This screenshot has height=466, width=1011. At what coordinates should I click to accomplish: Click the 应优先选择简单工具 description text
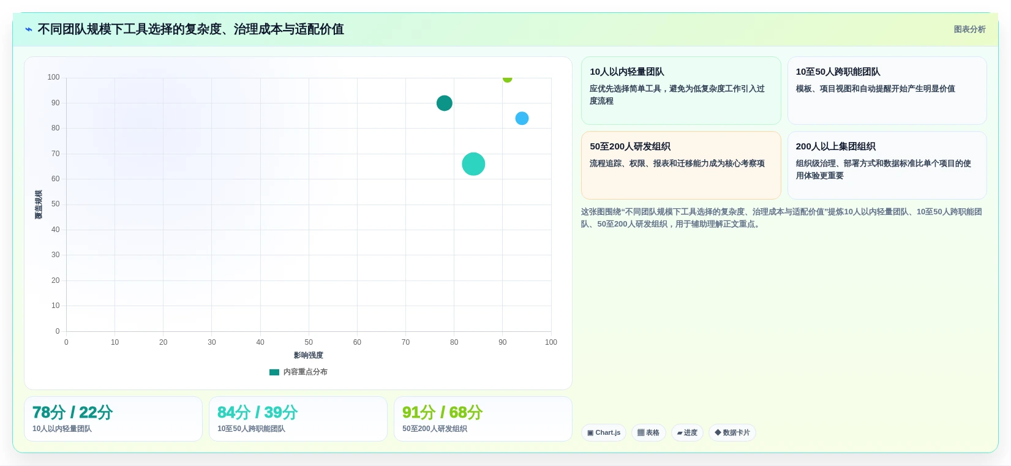(677, 95)
